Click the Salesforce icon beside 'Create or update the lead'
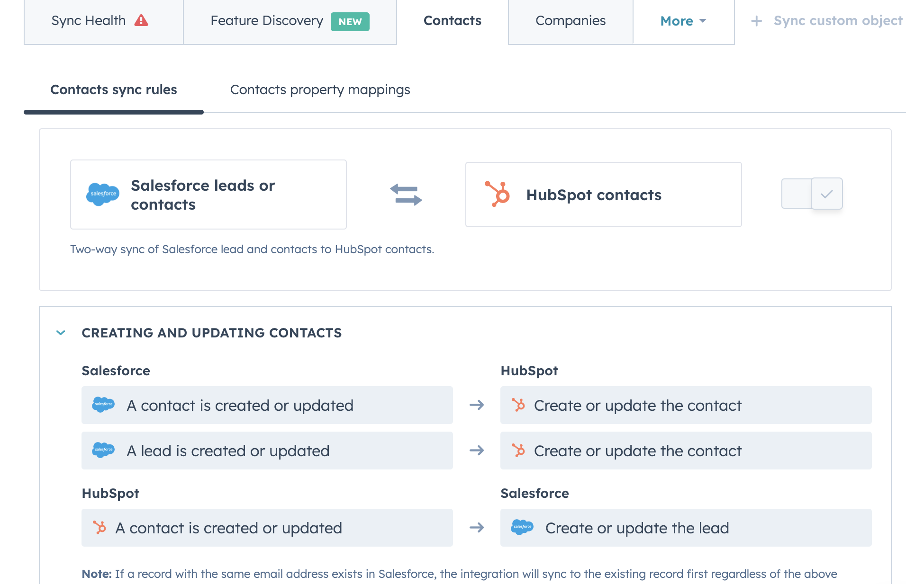The image size is (906, 584). [522, 527]
